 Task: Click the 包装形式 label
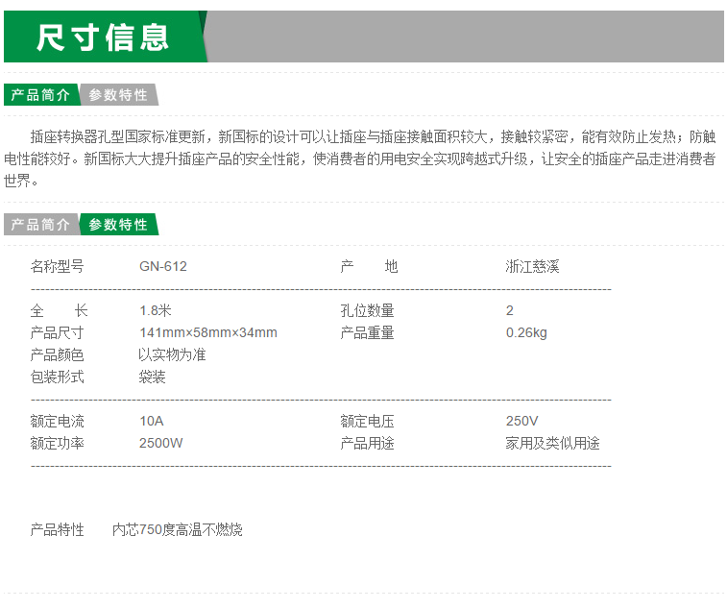[57, 377]
